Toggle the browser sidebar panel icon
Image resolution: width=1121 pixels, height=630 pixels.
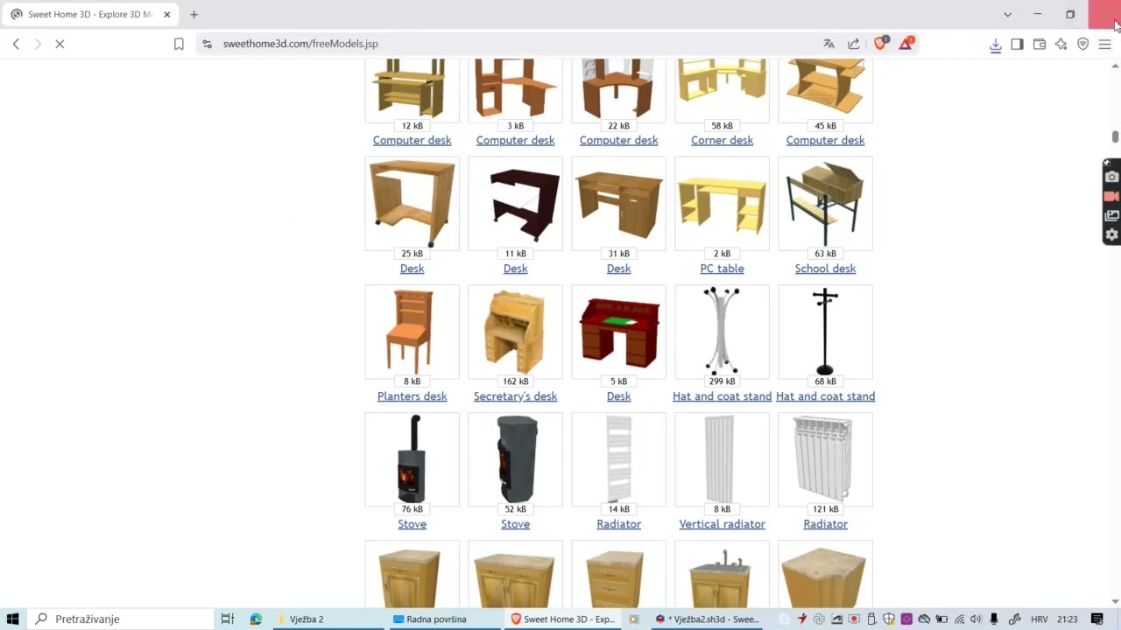tap(1017, 44)
